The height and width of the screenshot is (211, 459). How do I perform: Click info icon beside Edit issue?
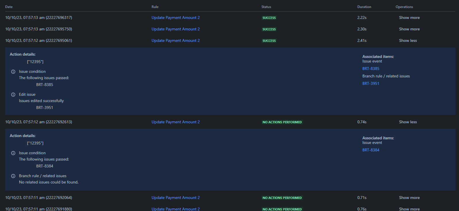click(13, 95)
